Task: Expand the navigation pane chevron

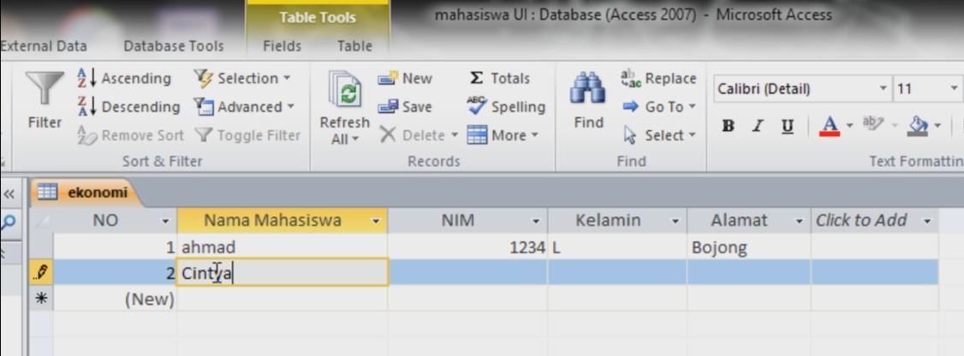Action: 9,195
